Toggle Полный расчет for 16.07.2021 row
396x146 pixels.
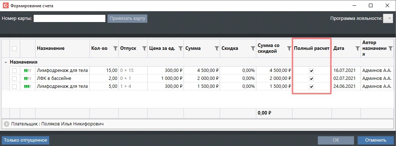(311, 70)
